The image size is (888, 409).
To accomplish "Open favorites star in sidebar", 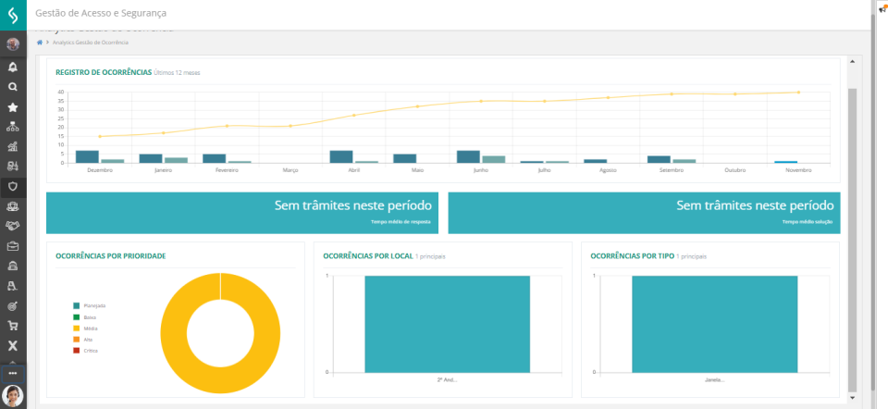I will click(13, 107).
